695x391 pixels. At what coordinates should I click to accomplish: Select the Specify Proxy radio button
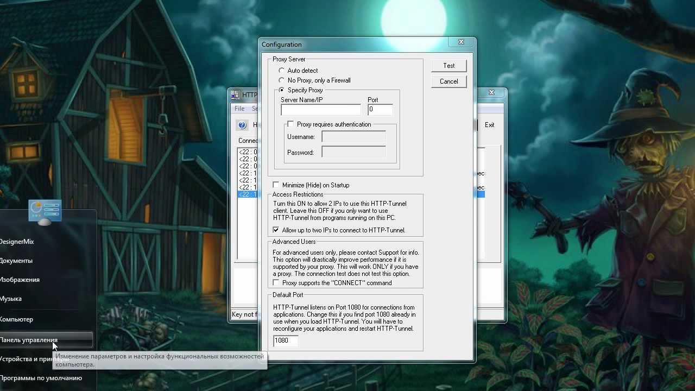pos(281,90)
